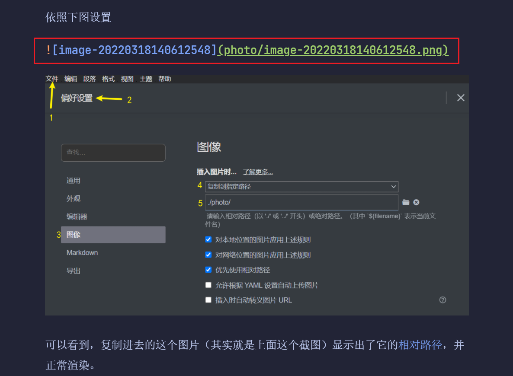The width and height of the screenshot is (513, 376).
Task: Click the 图像 settings heading
Action: (x=209, y=147)
